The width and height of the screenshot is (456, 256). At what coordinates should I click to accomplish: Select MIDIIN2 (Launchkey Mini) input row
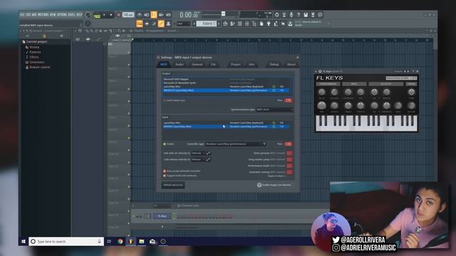226,127
